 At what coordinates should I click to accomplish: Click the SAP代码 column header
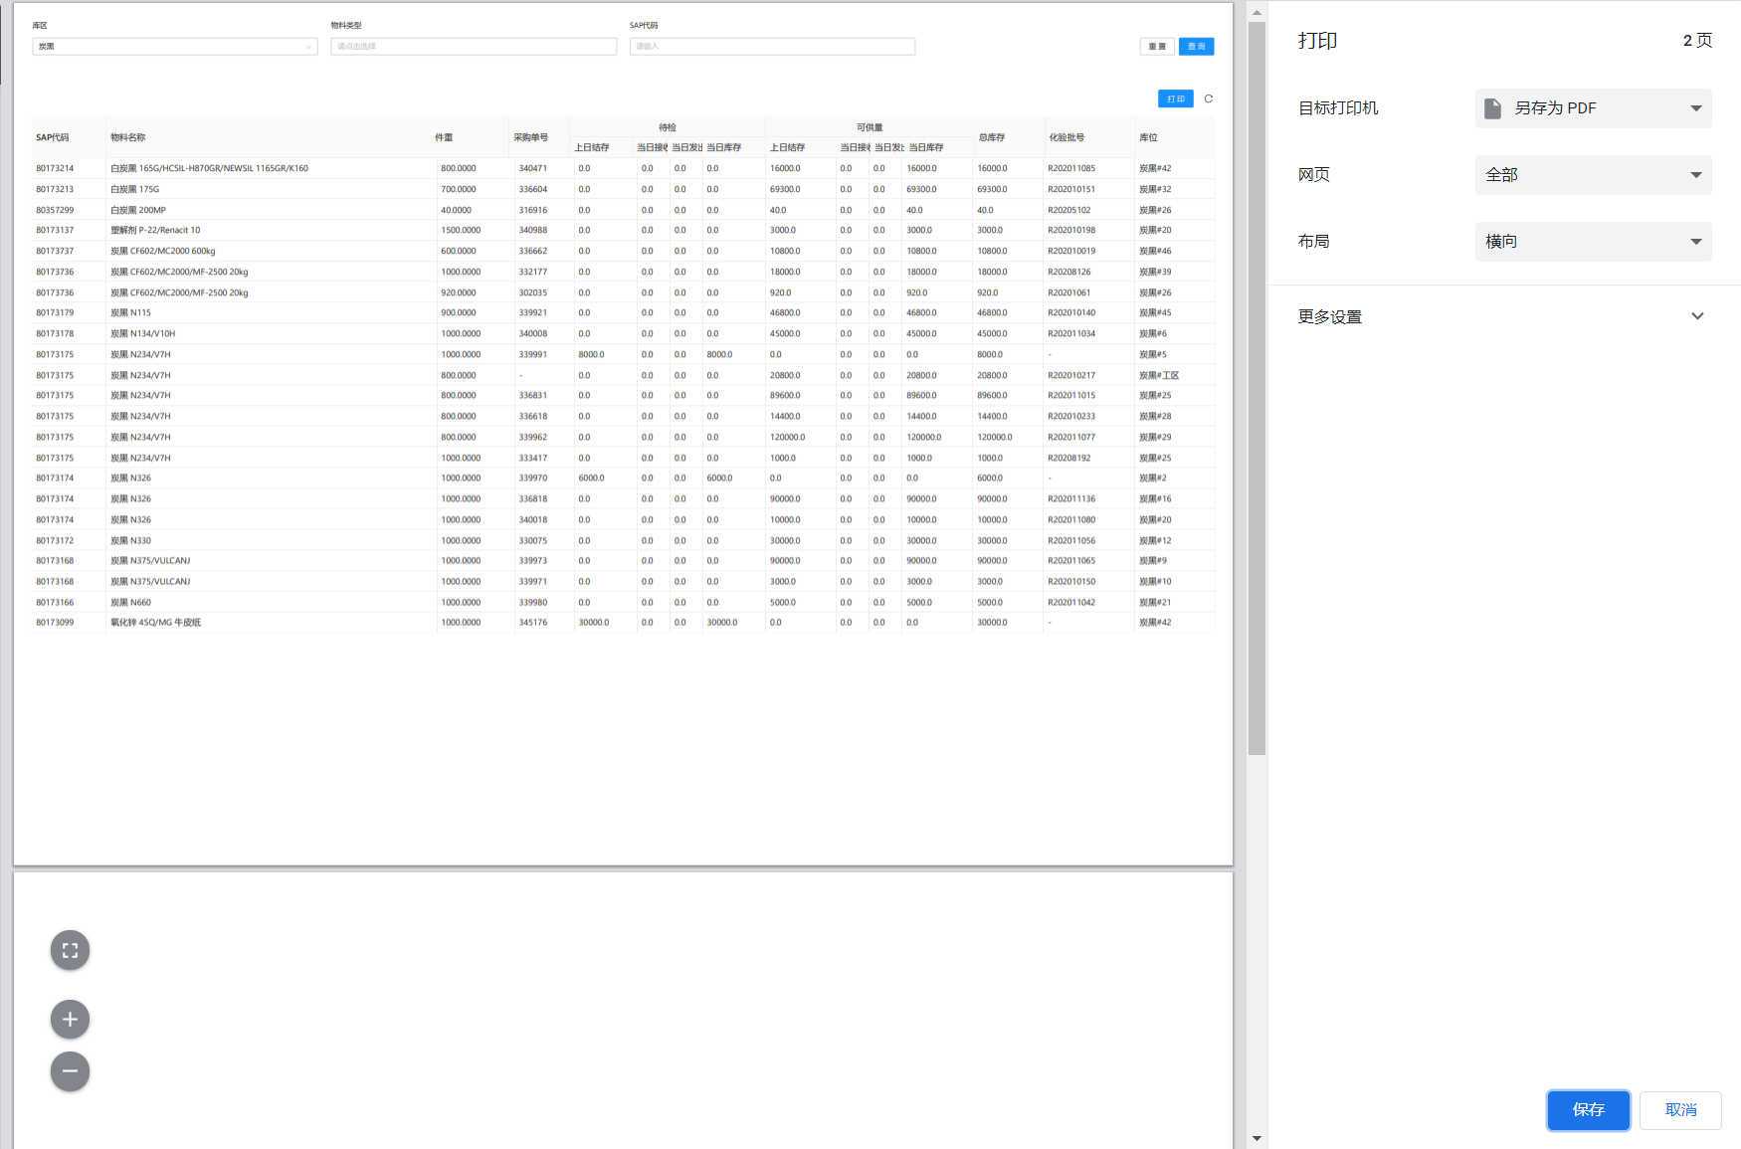coord(53,137)
